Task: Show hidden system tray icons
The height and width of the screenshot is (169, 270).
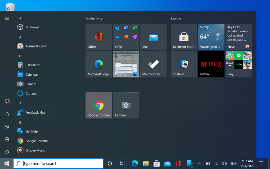Action: coord(199,163)
